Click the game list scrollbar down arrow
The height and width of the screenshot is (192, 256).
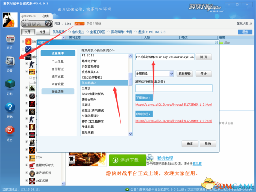[x=130, y=134]
